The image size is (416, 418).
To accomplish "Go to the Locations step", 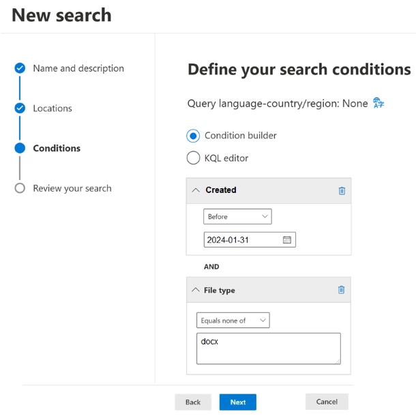I will 53,108.
